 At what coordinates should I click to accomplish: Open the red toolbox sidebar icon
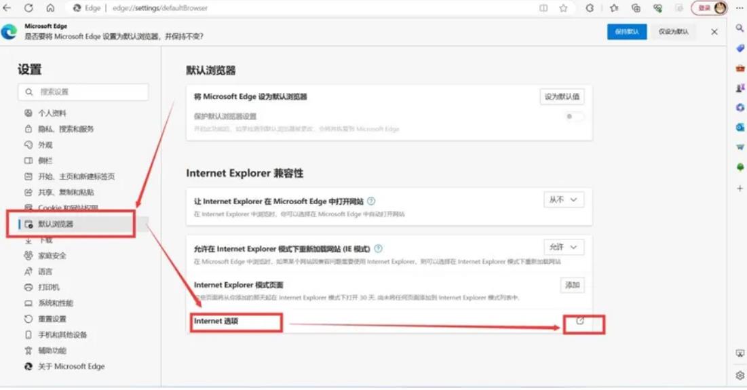pyautogui.click(x=740, y=68)
